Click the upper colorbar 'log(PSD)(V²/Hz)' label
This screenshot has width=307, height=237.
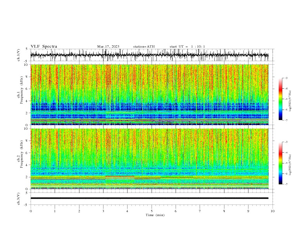click(x=290, y=101)
